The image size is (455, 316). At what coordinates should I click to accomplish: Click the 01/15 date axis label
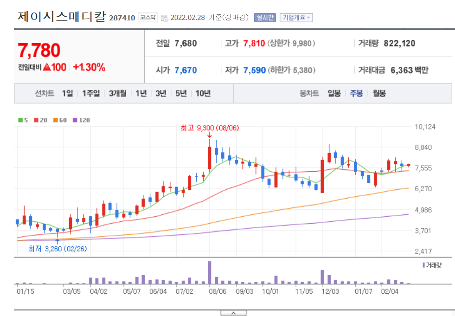25,291
